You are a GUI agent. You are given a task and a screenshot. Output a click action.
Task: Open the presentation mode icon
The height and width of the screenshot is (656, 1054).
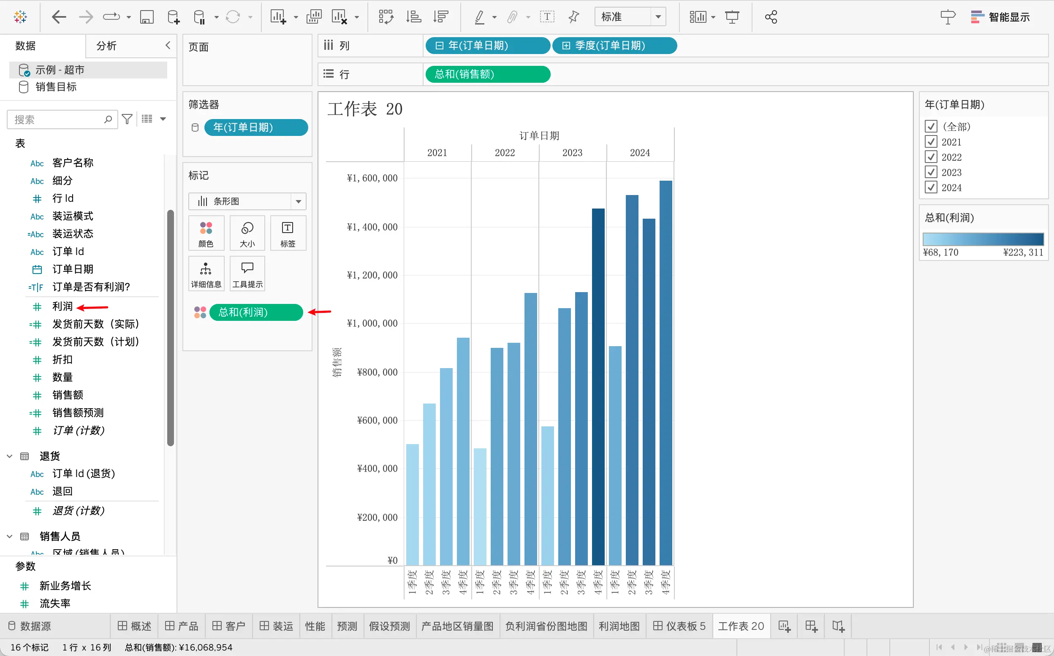point(732,17)
